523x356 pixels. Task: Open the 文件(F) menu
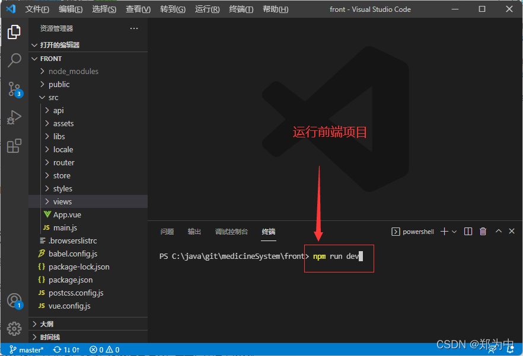click(x=37, y=9)
